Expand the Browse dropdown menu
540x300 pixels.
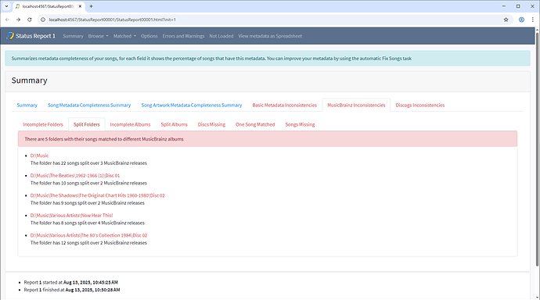point(98,36)
